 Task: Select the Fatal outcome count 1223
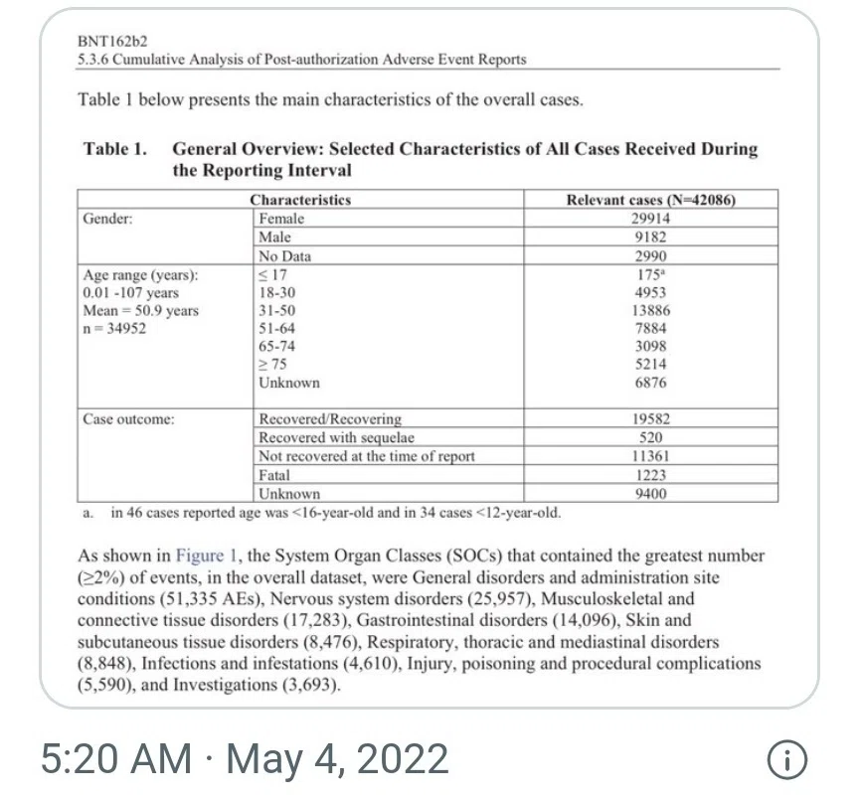click(x=650, y=475)
